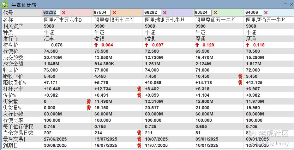Focus the code field containing 69292
Viewport: 294px width, 150px height.
click(x=51, y=13)
